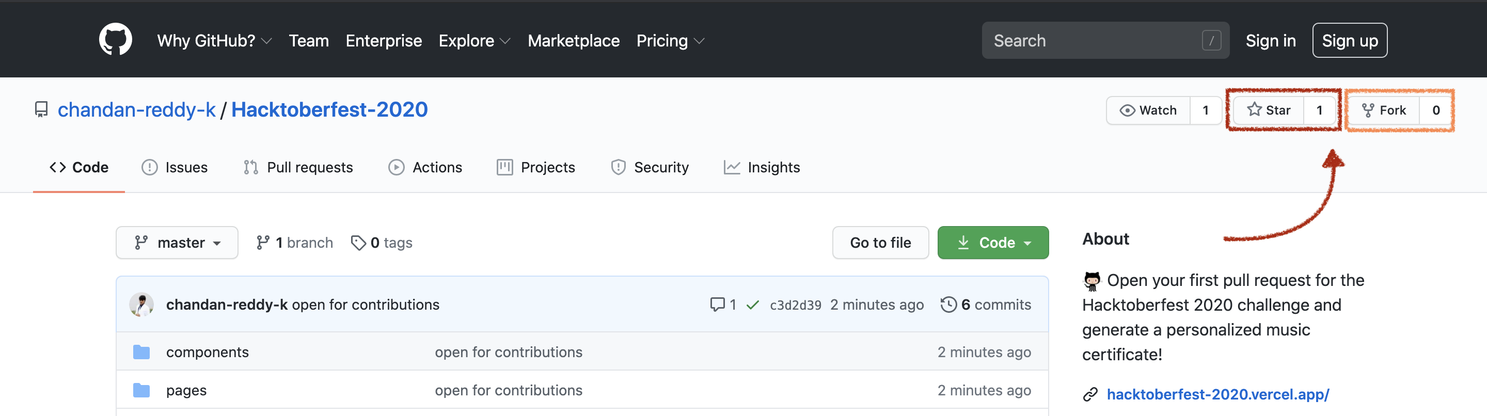Expand the Why GitHub? menu

pos(214,40)
